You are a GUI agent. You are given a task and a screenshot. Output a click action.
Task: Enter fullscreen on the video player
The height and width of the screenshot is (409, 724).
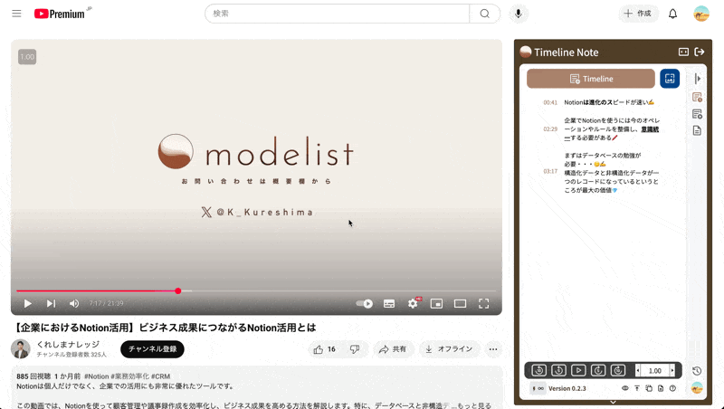coord(483,303)
